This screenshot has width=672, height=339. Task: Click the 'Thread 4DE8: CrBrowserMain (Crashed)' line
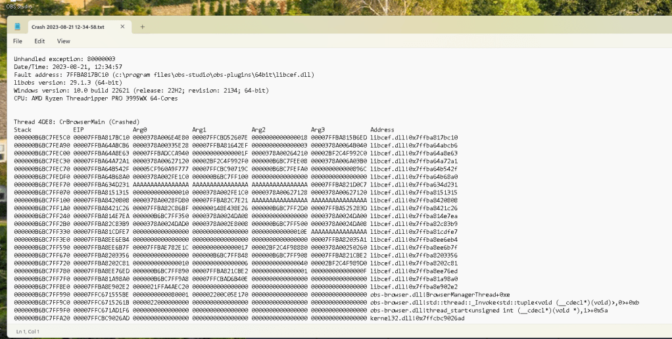click(77, 122)
